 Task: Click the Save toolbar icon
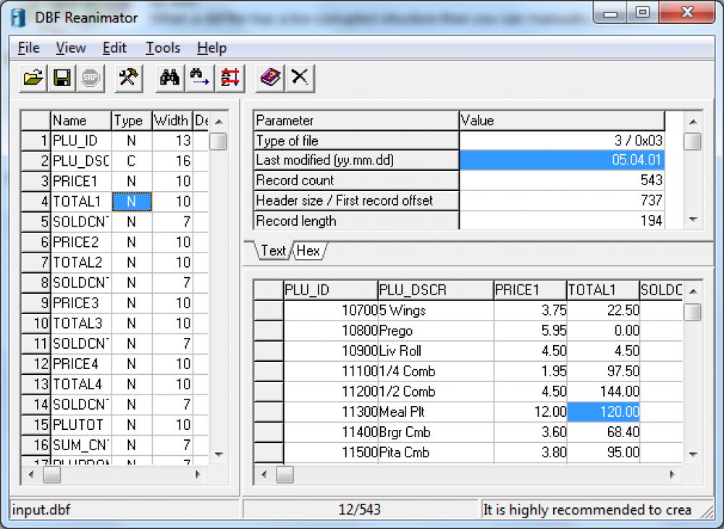(62, 77)
